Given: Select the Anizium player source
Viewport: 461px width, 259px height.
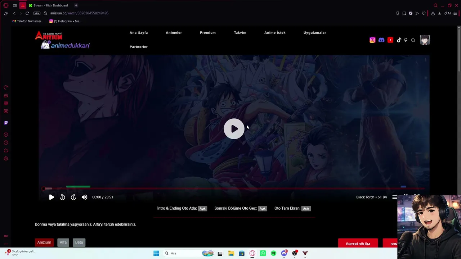Looking at the screenshot, I should pyautogui.click(x=44, y=242).
